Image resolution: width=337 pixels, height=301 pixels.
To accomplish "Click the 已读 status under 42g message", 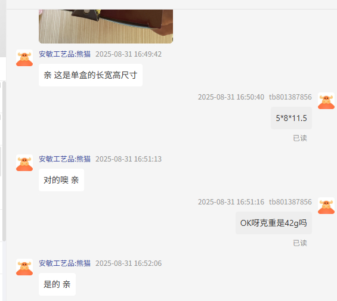I will coord(300,243).
